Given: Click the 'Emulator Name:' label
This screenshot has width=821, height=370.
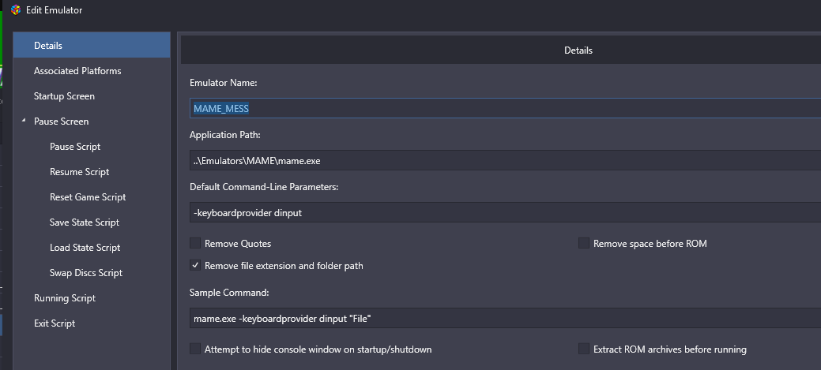Looking at the screenshot, I should pos(224,83).
